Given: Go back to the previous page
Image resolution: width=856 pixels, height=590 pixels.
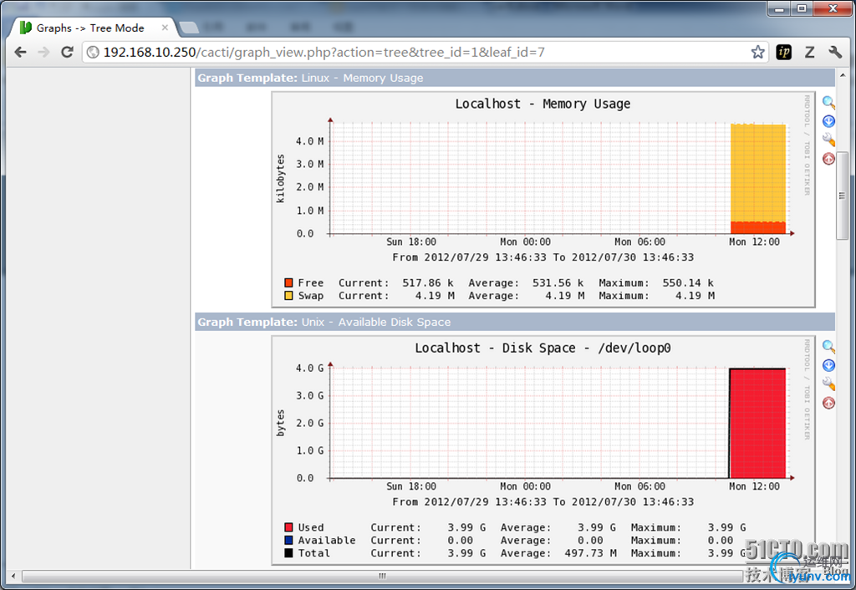Looking at the screenshot, I should point(20,53).
